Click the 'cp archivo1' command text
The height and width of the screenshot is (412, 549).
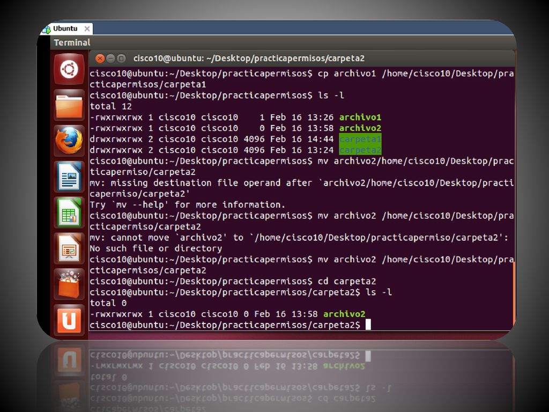tap(347, 73)
